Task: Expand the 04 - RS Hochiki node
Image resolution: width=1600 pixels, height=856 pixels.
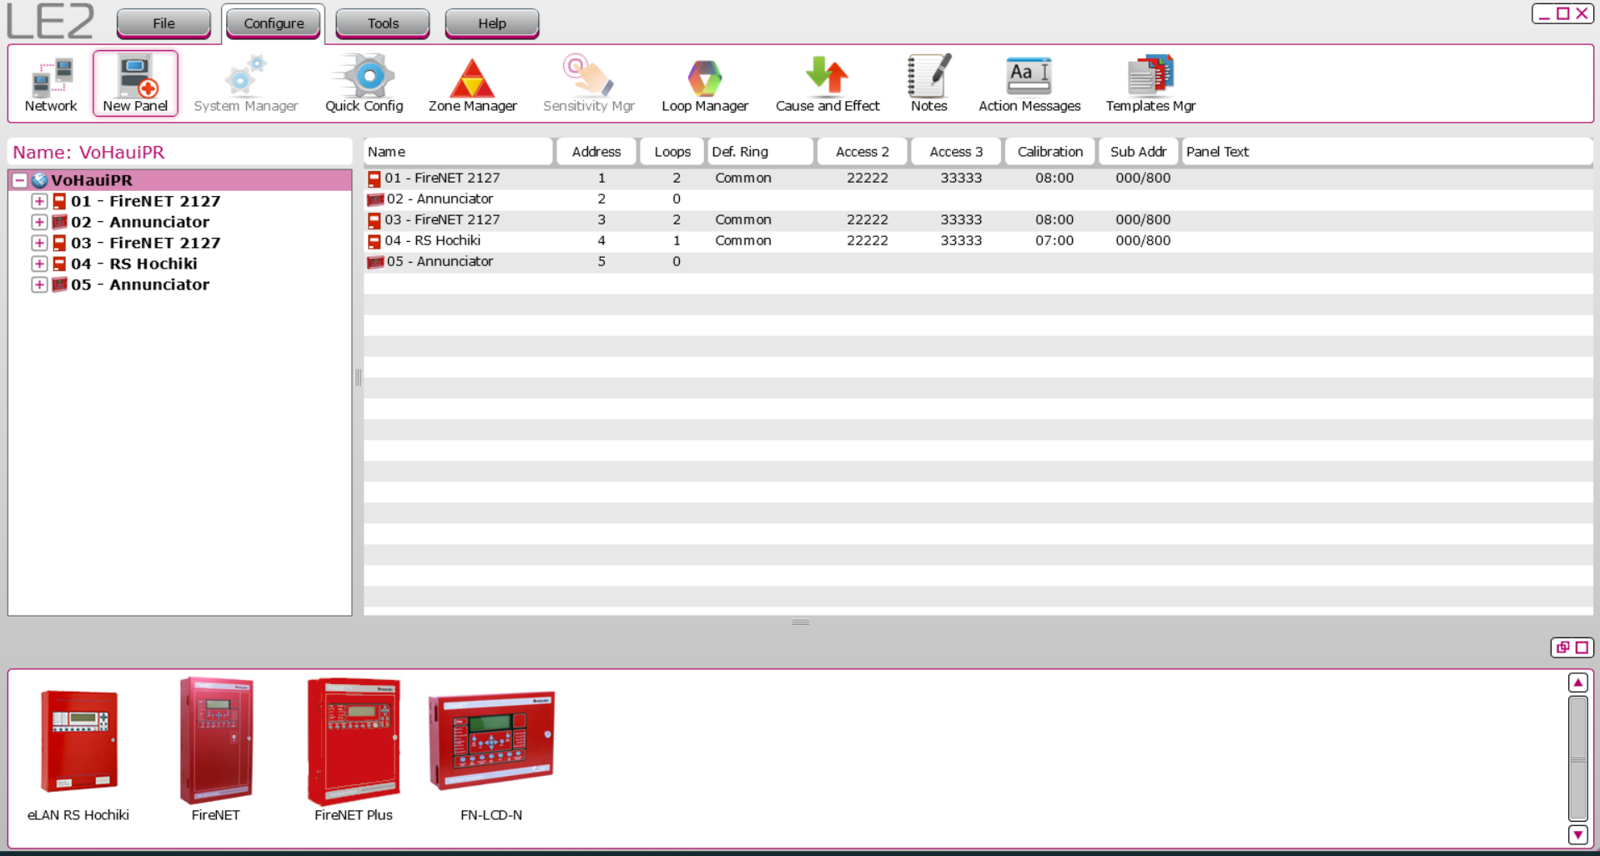Action: pos(38,263)
